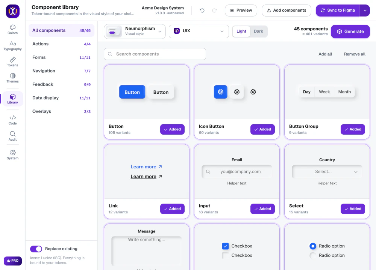
Task: Select All components category
Action: [x=61, y=30]
